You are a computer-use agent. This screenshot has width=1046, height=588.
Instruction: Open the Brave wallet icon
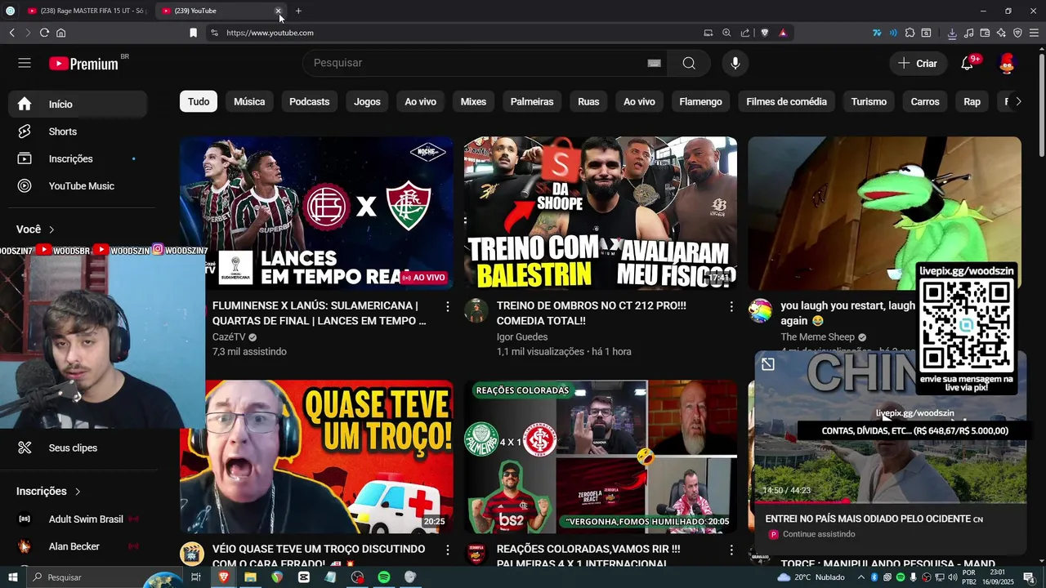(x=985, y=33)
